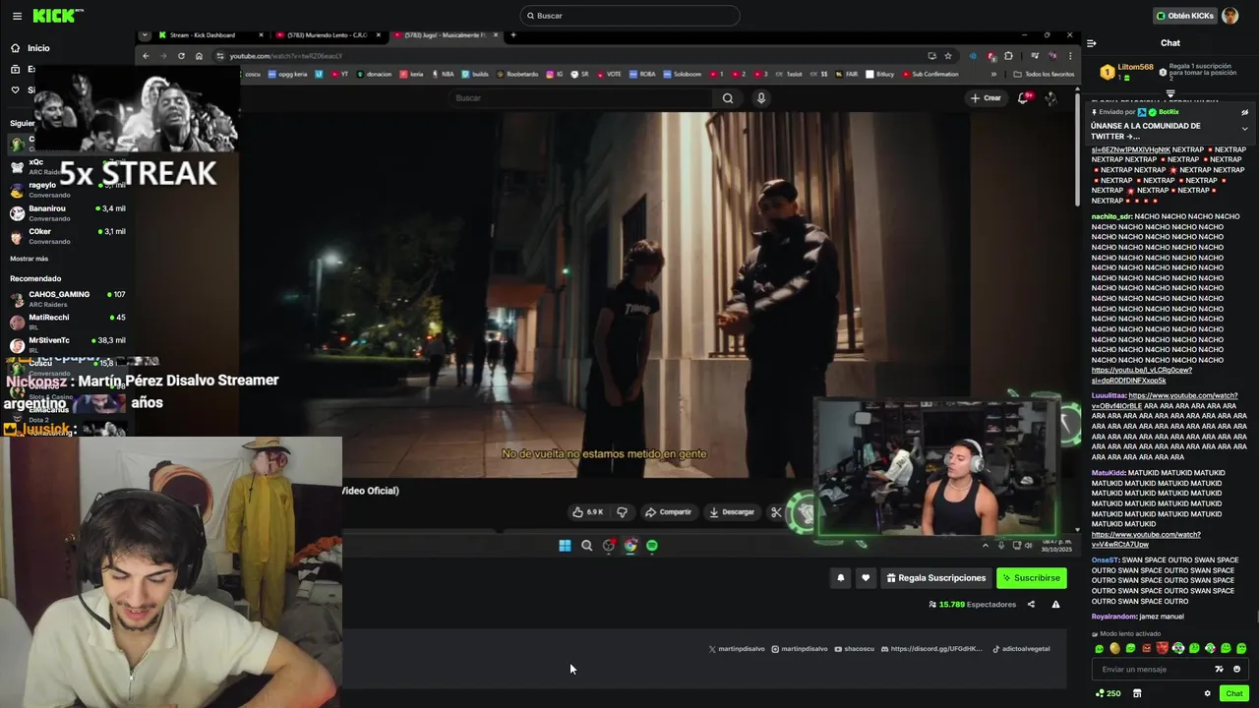Open Luuulitaa's YouTube link in chat
Image resolution: width=1259 pixels, height=708 pixels.
(x=1165, y=400)
